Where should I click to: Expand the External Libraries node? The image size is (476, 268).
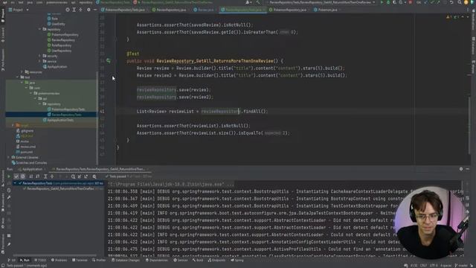pyautogui.click(x=8, y=157)
